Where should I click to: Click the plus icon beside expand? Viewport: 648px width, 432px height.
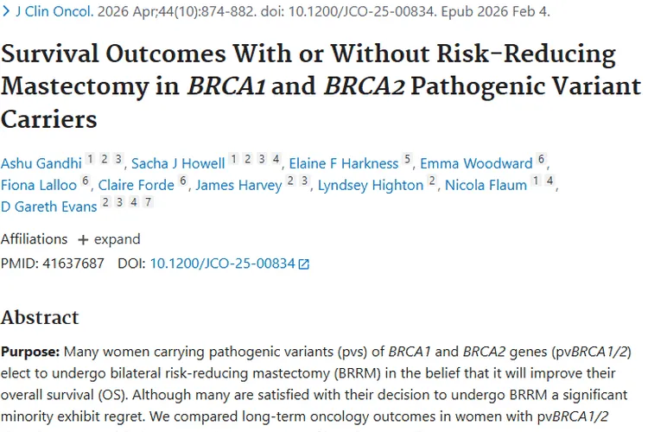tap(83, 239)
